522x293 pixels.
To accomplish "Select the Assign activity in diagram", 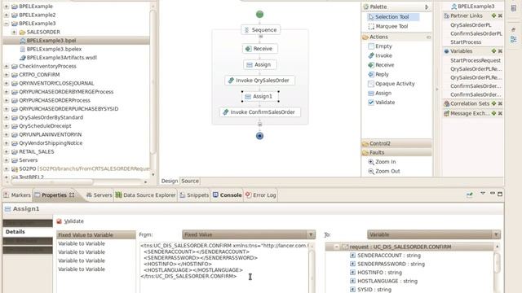I will (259, 64).
